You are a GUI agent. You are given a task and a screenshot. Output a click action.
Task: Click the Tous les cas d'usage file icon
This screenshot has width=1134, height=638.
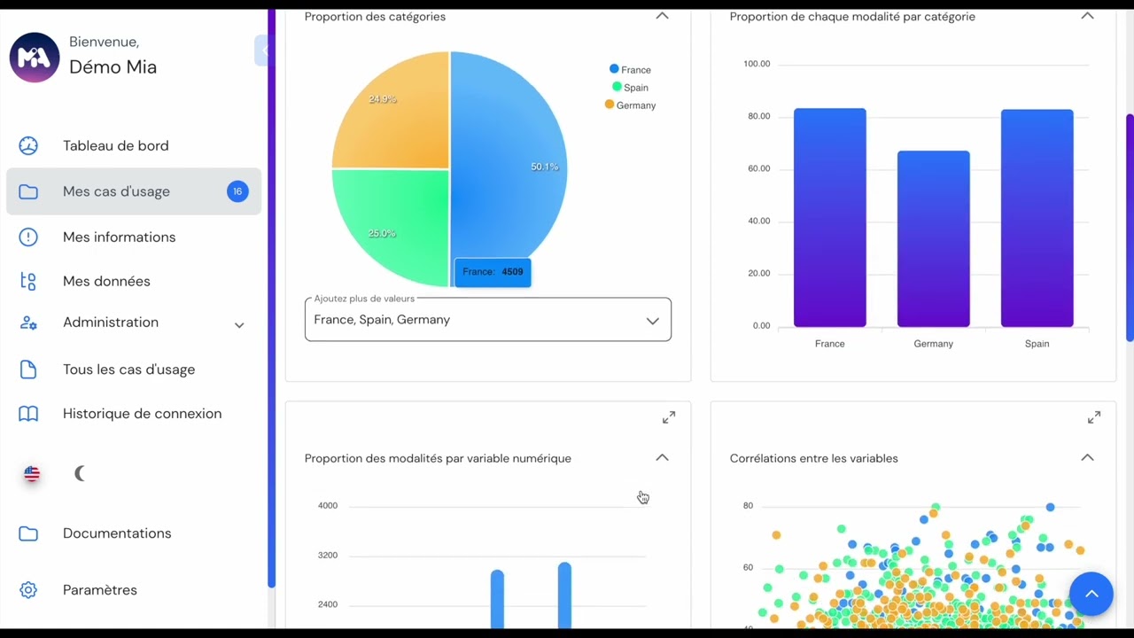(x=28, y=370)
